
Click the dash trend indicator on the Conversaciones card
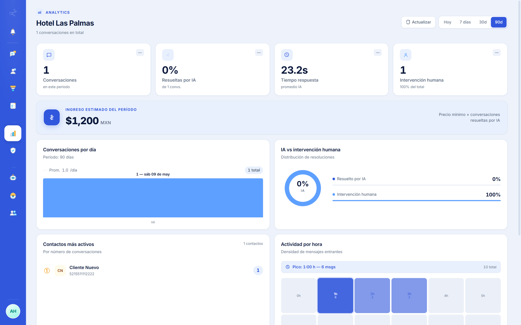coord(140,53)
